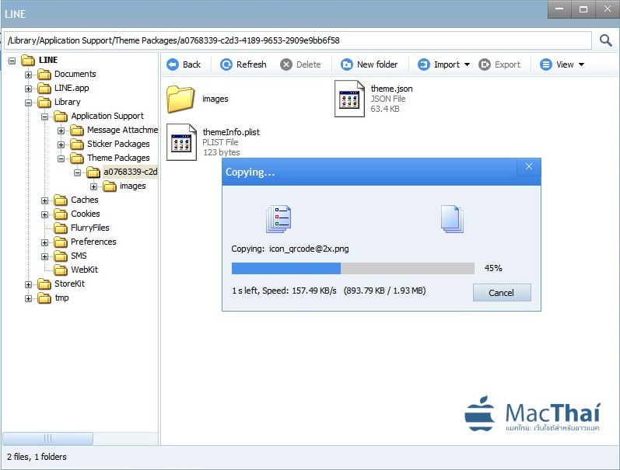Collapse the Library tree node
This screenshot has width=620, height=470.
(28, 103)
